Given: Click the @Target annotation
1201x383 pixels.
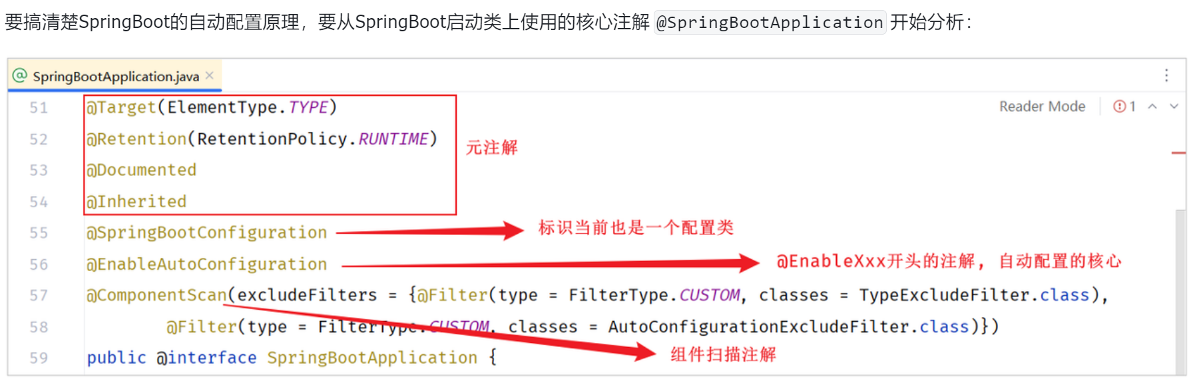Looking at the screenshot, I should (121, 107).
